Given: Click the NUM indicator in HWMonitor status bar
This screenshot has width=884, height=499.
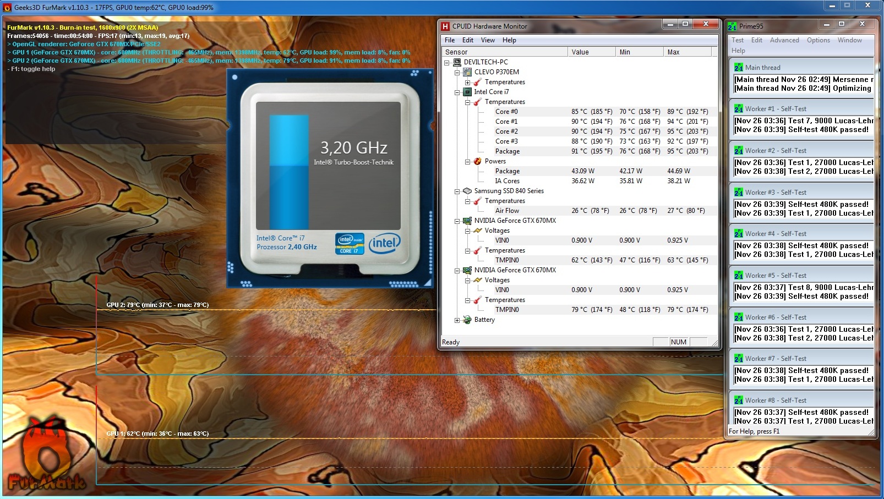Looking at the screenshot, I should point(679,342).
